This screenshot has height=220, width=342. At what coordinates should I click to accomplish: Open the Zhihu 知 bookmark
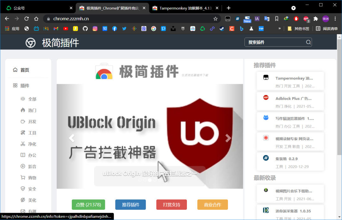tap(105, 28)
